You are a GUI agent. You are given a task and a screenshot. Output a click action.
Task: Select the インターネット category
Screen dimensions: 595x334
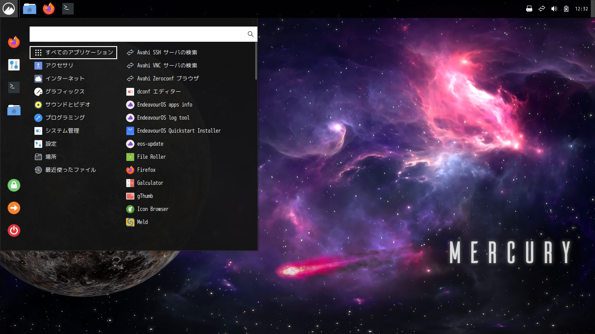(73, 78)
